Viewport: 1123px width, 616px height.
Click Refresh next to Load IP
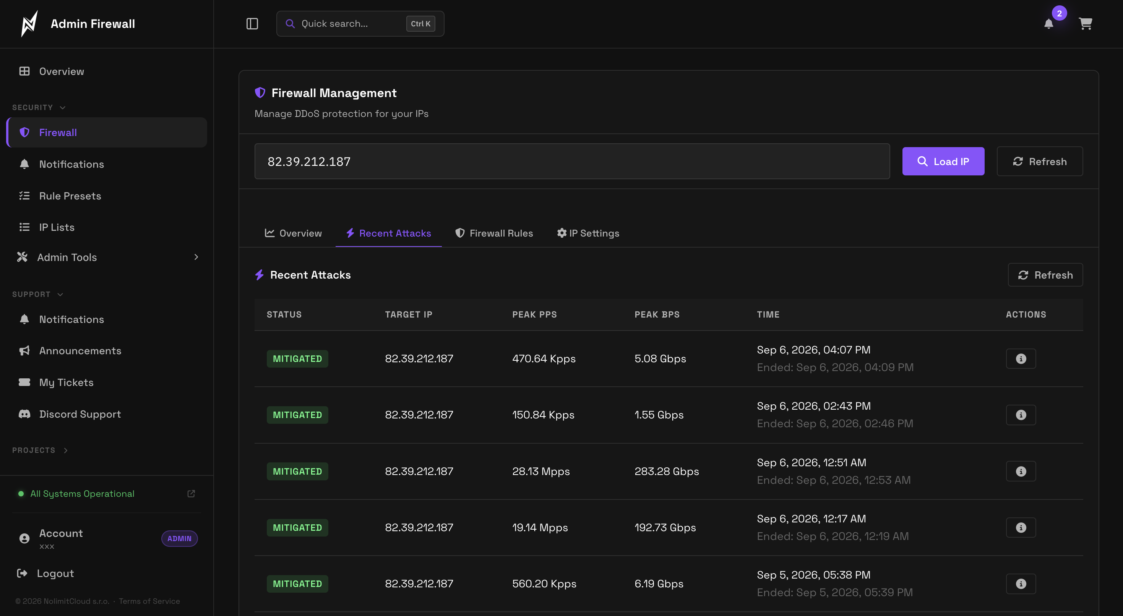tap(1040, 161)
